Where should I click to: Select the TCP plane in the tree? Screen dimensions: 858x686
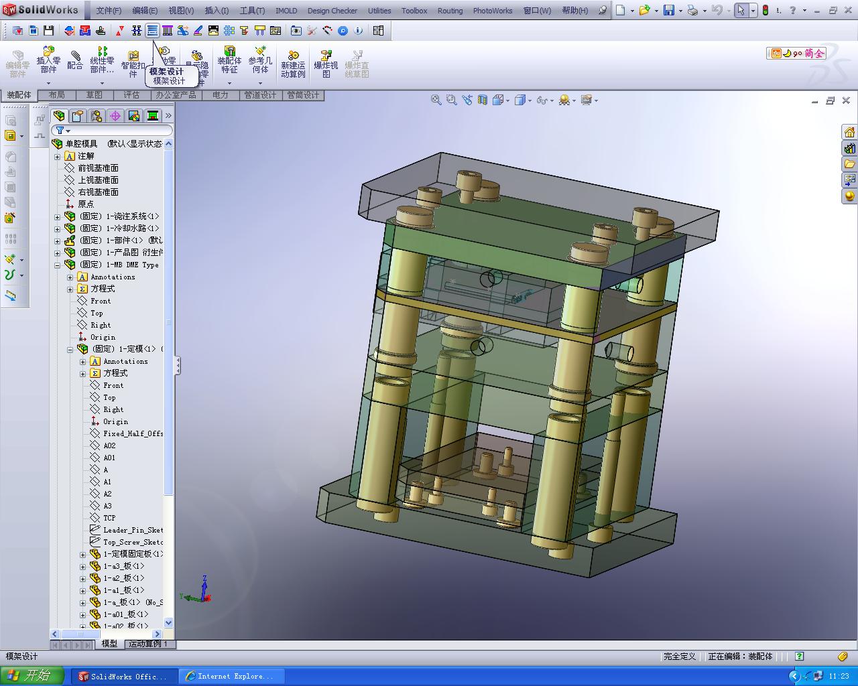click(109, 518)
